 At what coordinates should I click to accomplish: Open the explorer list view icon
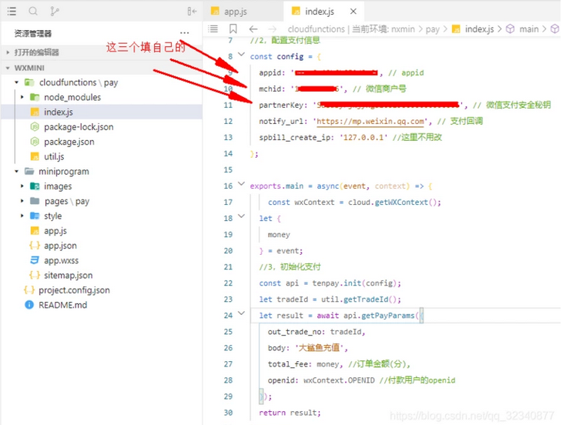12,12
